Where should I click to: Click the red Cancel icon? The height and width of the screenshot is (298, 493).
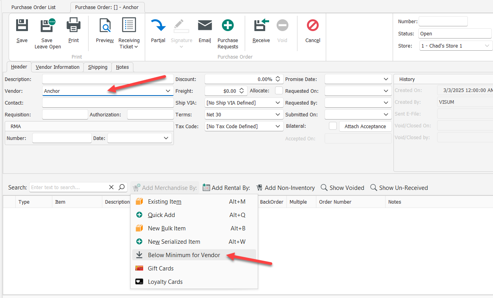[x=313, y=26]
